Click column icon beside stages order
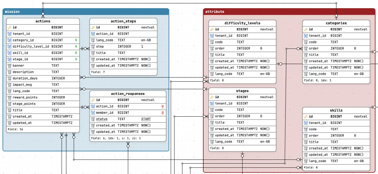The height and width of the screenshot is (174, 378). (212, 116)
